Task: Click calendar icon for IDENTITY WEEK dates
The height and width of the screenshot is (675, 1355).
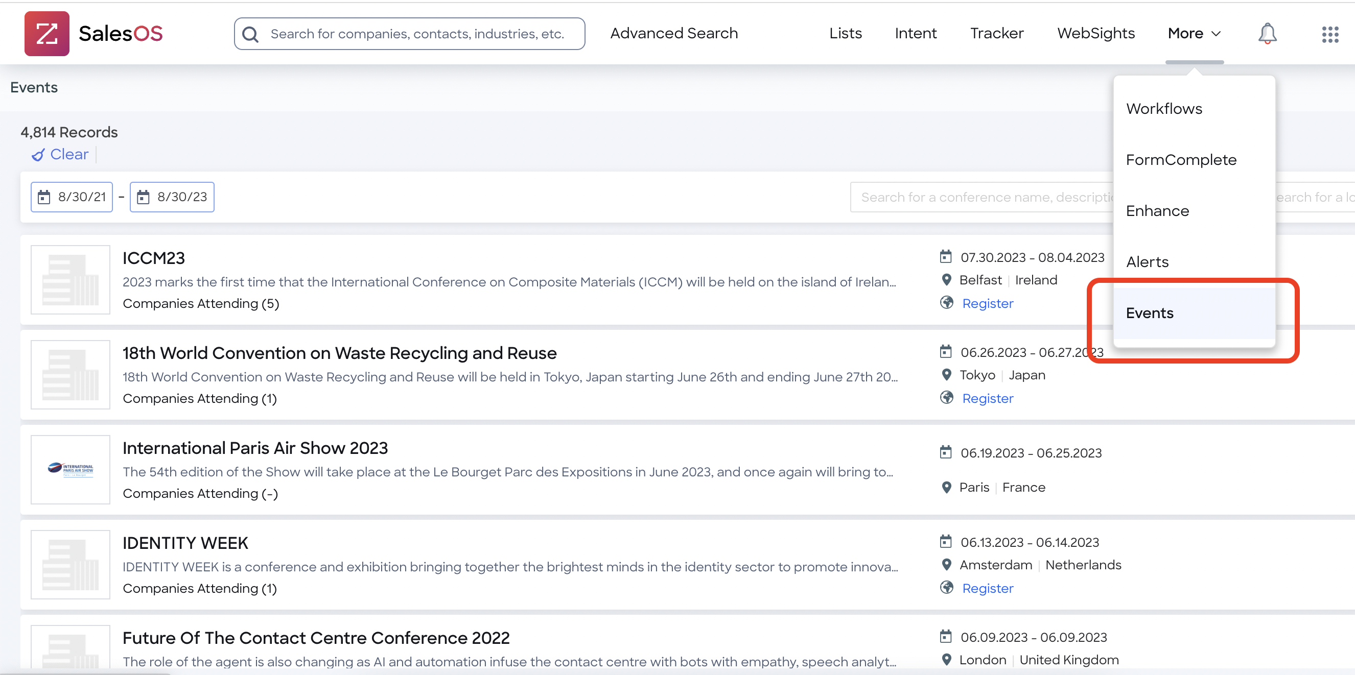Action: (946, 541)
